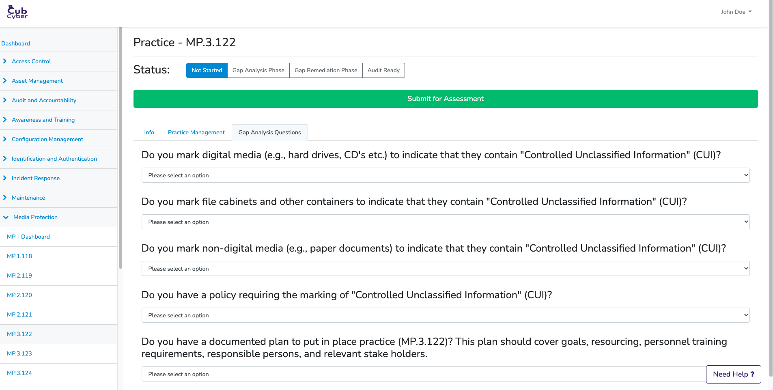Switch to the Info tab
Image resolution: width=773 pixels, height=390 pixels.
pyautogui.click(x=149, y=132)
